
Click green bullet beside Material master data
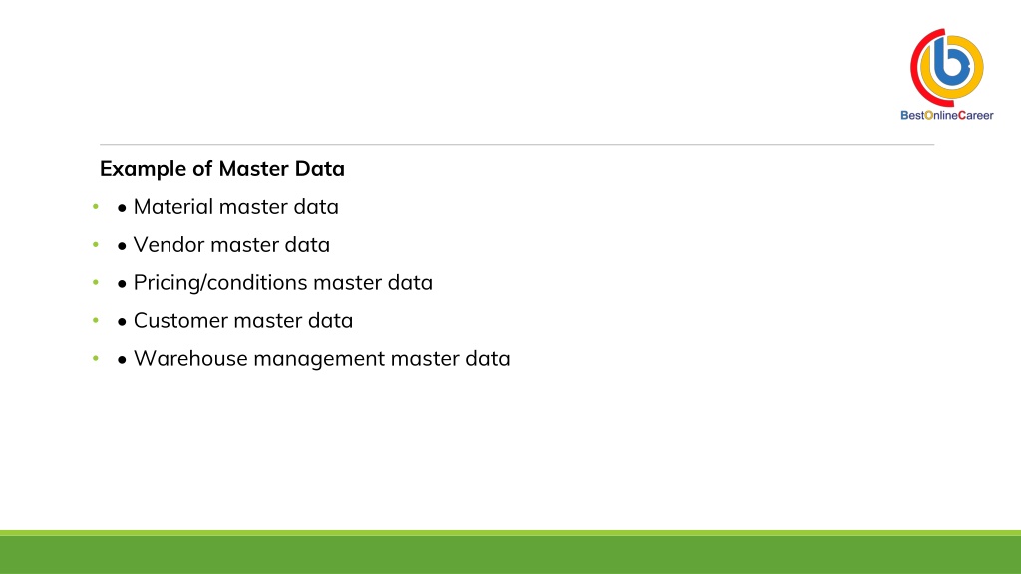96,207
